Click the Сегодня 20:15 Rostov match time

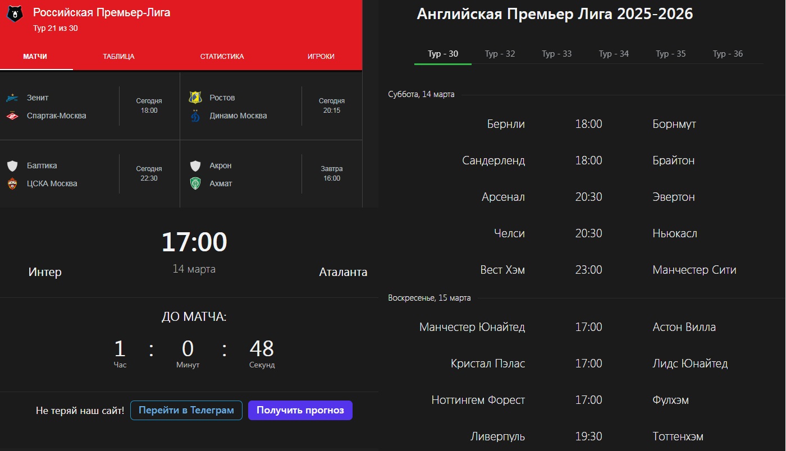click(332, 106)
